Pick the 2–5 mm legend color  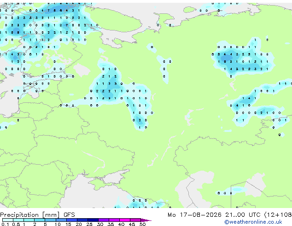coord(40,220)
